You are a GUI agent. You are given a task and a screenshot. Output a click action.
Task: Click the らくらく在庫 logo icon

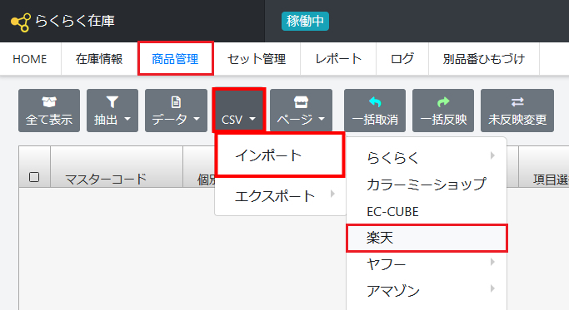(21, 22)
